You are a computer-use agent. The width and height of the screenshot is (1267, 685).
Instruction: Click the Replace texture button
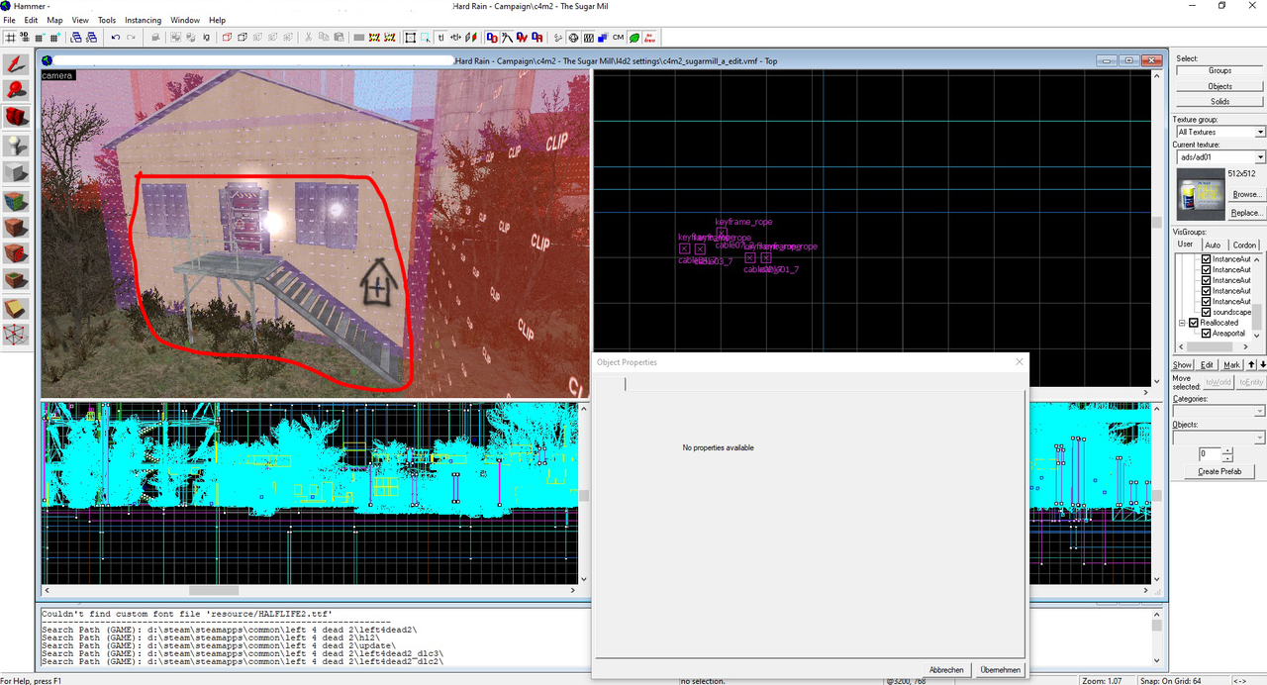pos(1246,213)
